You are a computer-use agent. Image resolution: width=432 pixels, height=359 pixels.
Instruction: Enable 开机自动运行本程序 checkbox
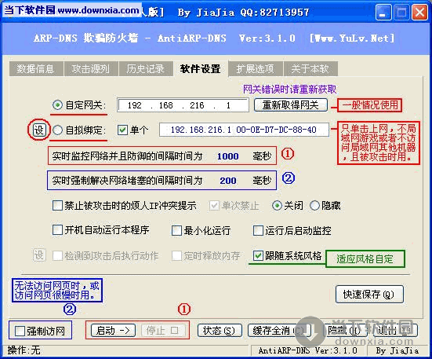pos(57,230)
